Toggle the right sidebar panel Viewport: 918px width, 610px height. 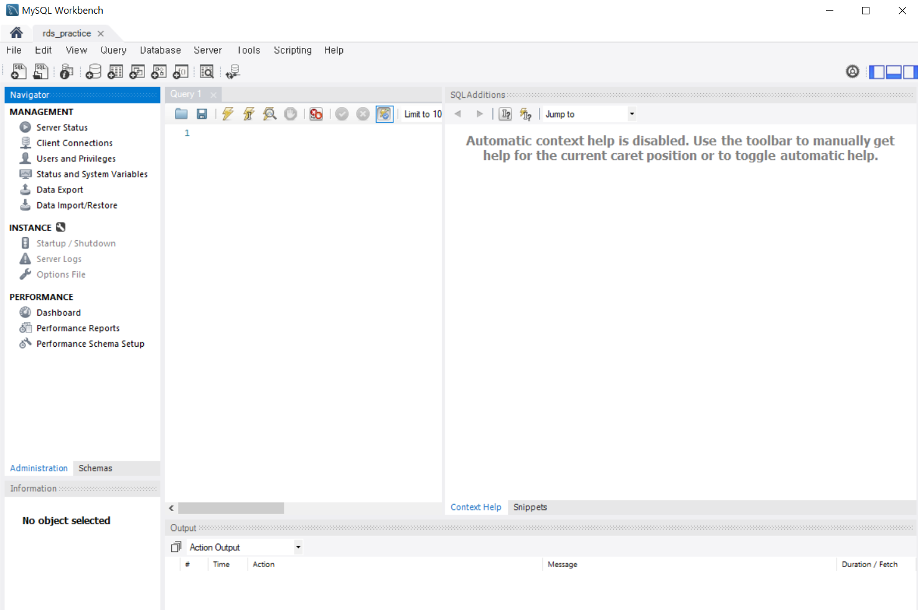point(910,72)
